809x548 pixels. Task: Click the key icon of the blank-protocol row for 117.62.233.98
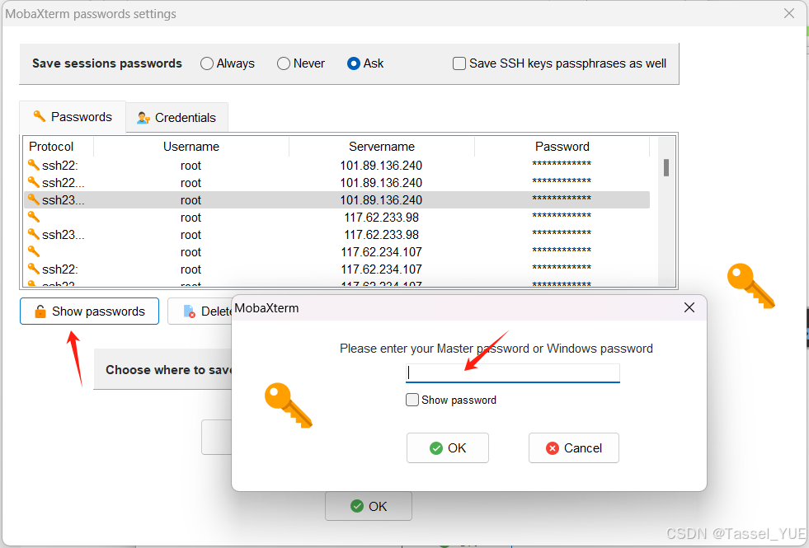[x=34, y=217]
